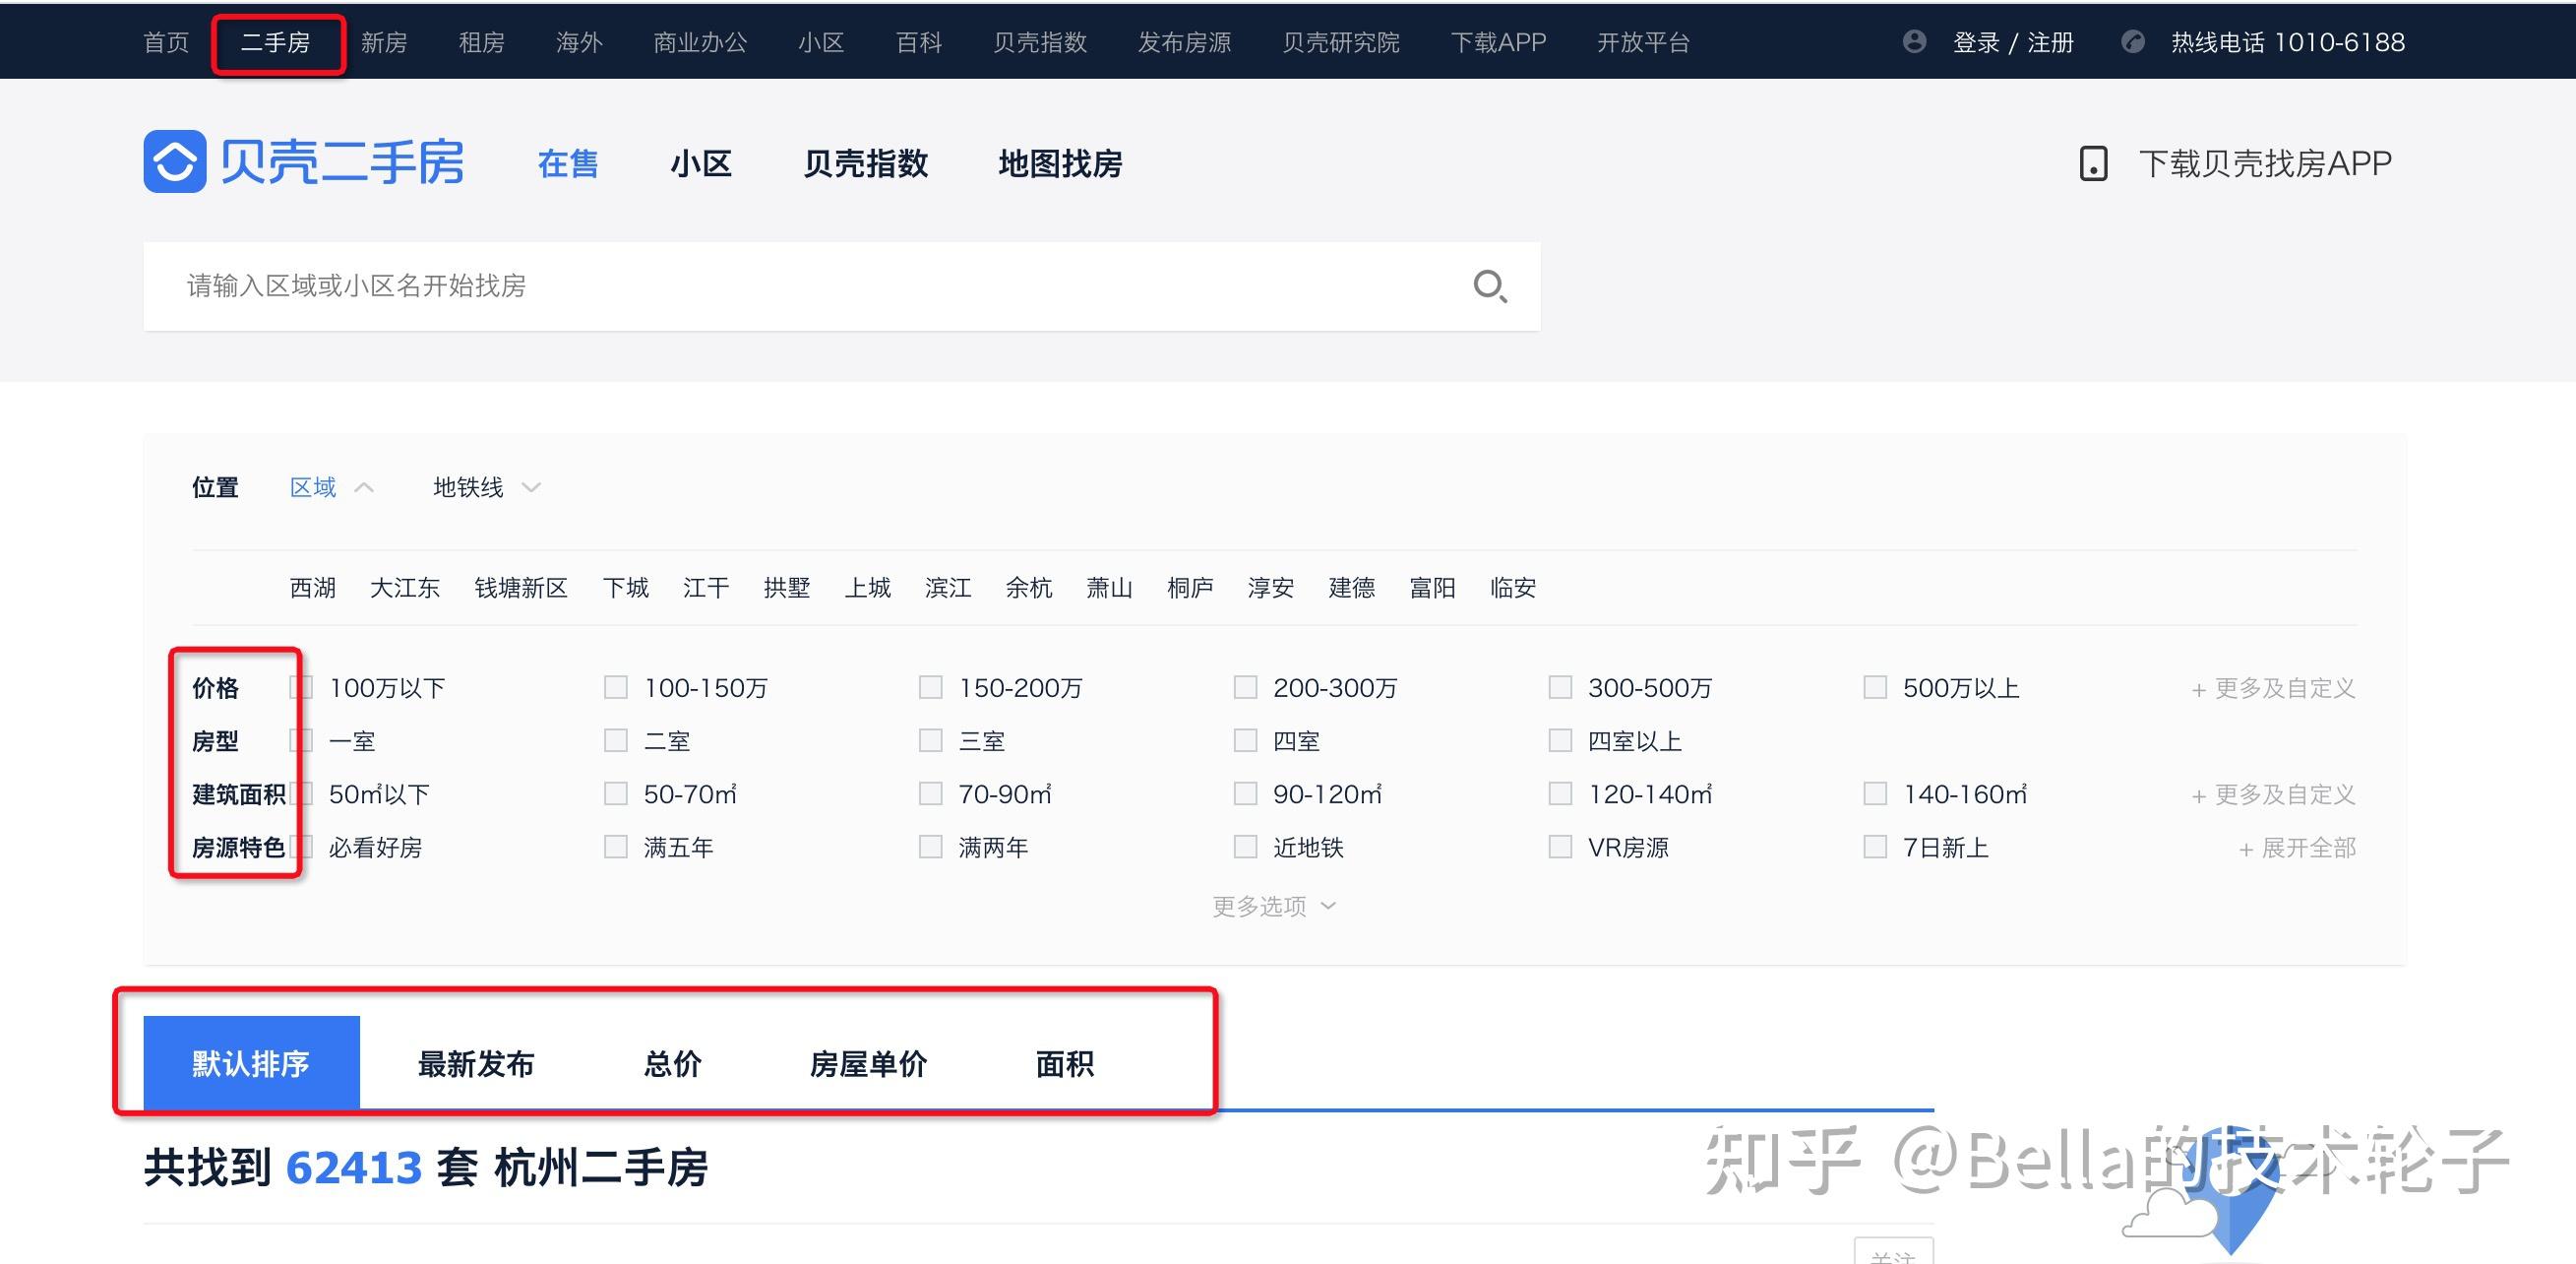
Task: Filter by the 临安 district
Action: (x=1513, y=588)
